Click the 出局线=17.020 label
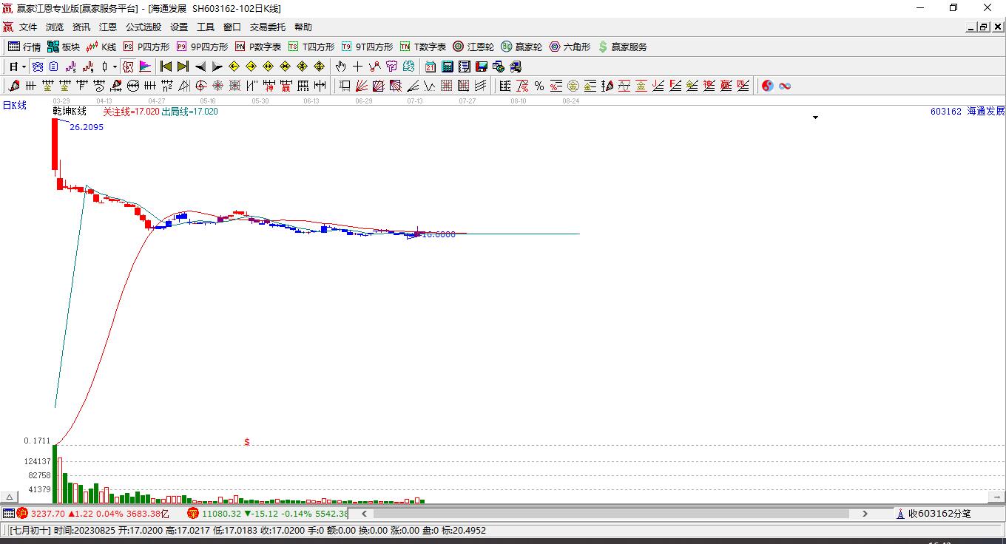 190,112
